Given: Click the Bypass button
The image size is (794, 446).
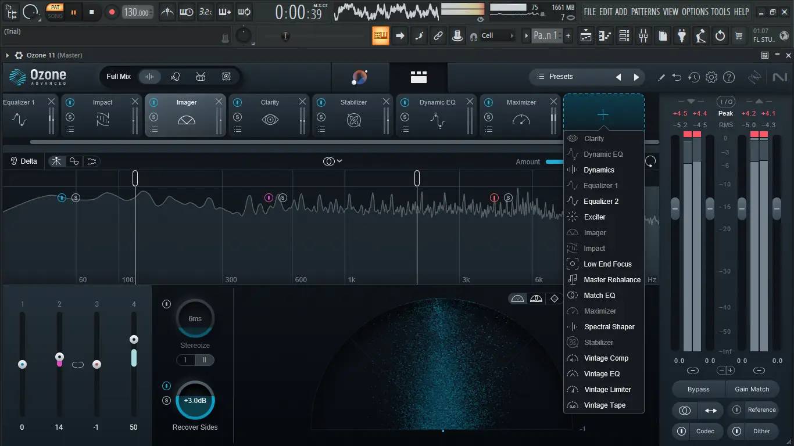Looking at the screenshot, I should (x=698, y=389).
